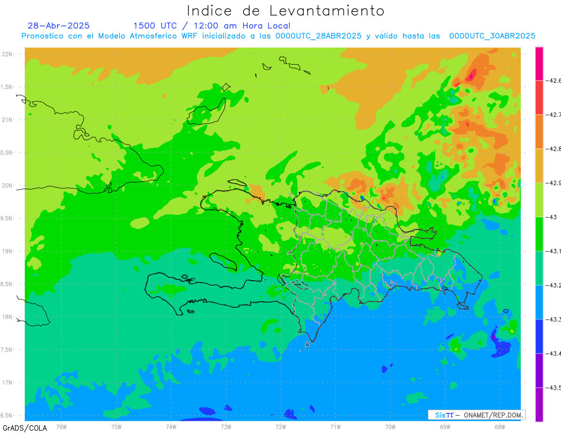Select the deep blue segment between -43.3 and -43.4
561x433 pixels.
[539, 336]
